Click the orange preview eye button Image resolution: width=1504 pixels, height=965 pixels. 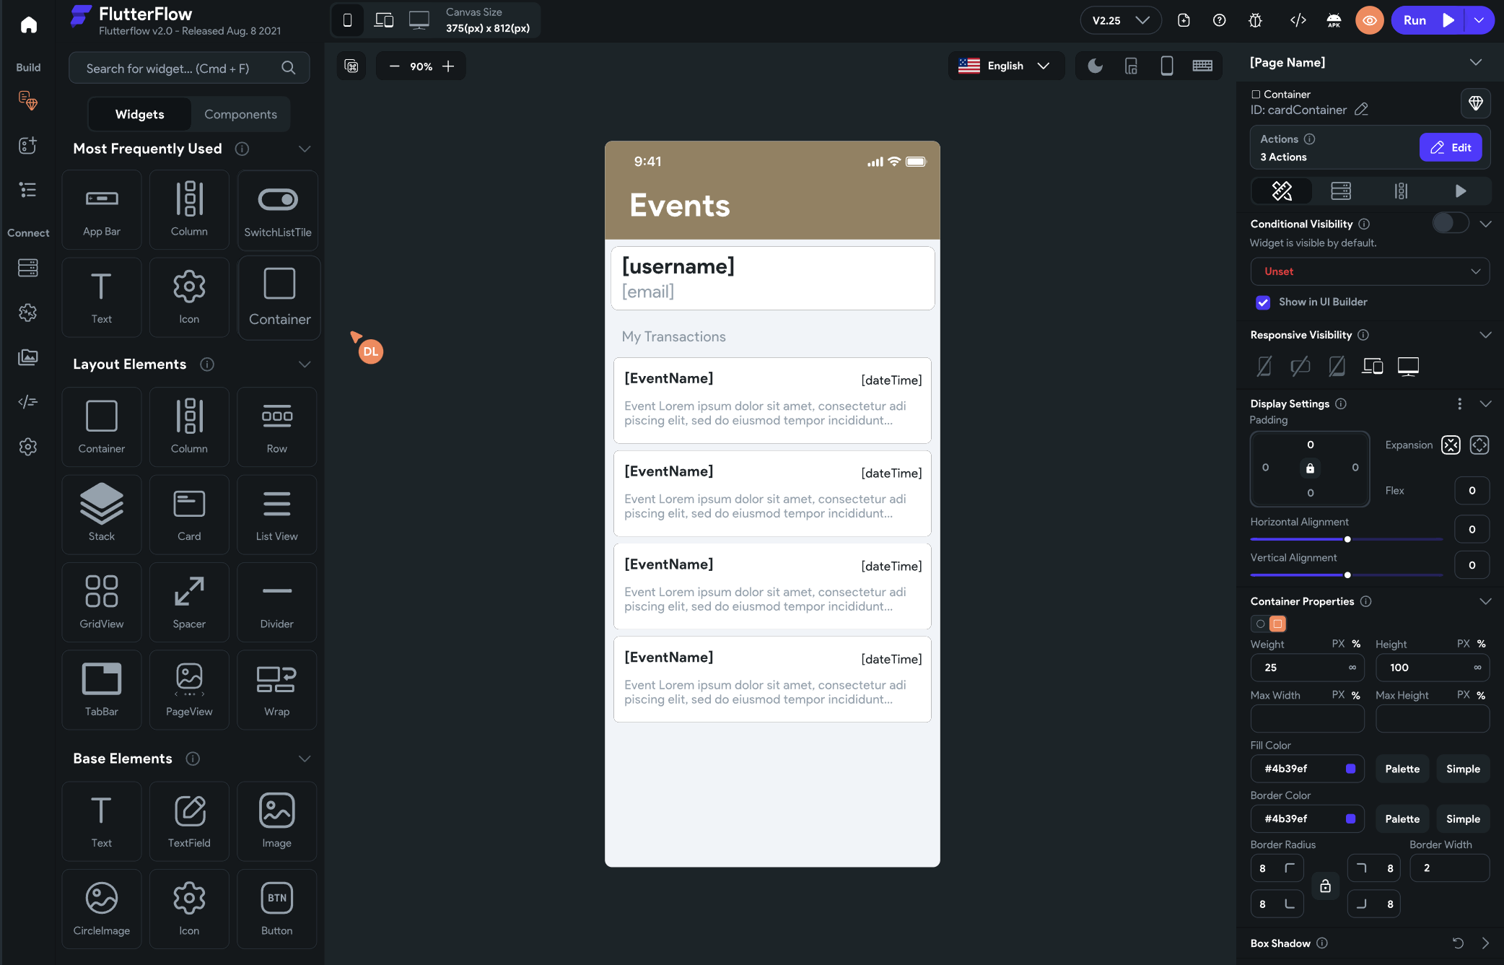pyautogui.click(x=1369, y=20)
